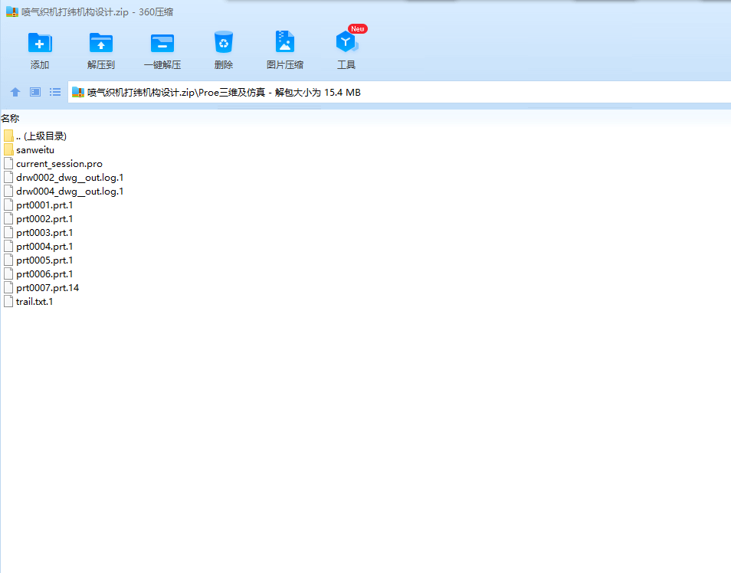The width and height of the screenshot is (731, 573).
Task: Click the 一键解压 one-click extract icon
Action: click(162, 43)
